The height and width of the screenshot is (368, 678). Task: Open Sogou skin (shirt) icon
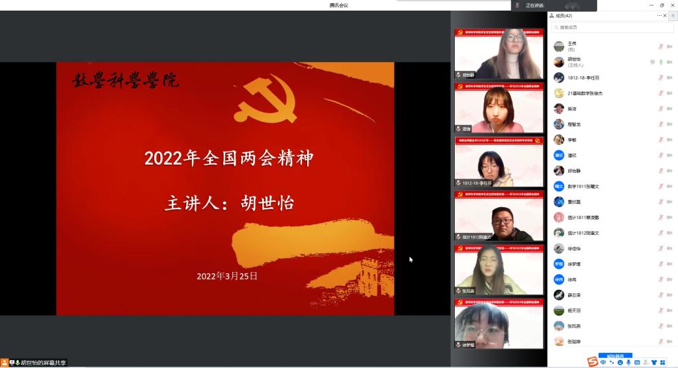tap(654, 363)
